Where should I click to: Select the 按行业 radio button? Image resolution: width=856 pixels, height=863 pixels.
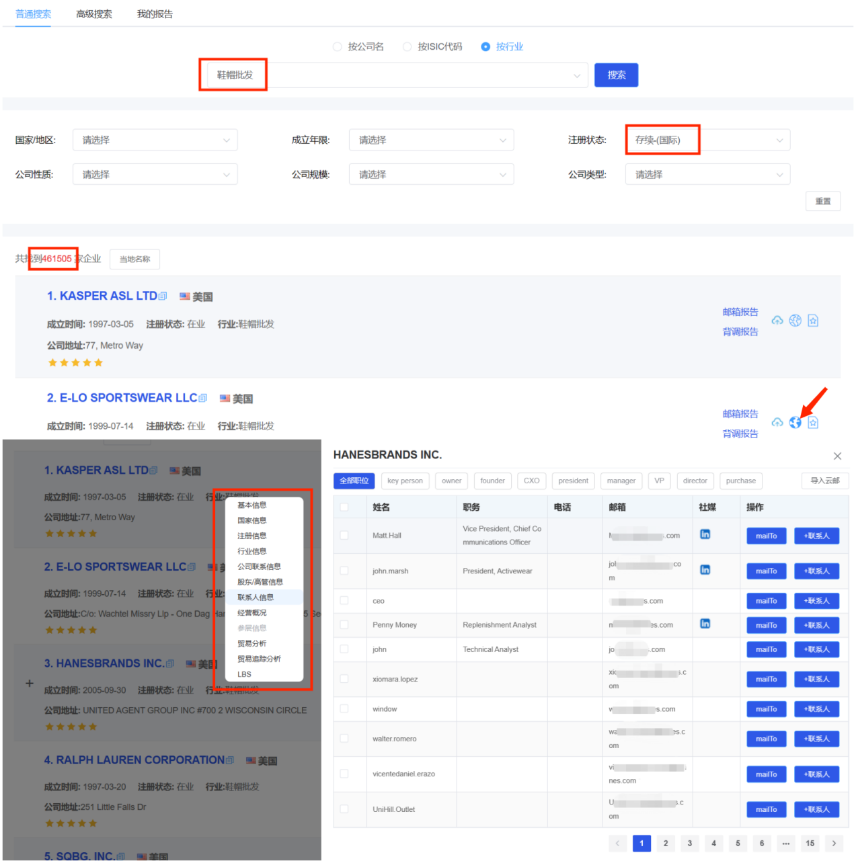[485, 47]
